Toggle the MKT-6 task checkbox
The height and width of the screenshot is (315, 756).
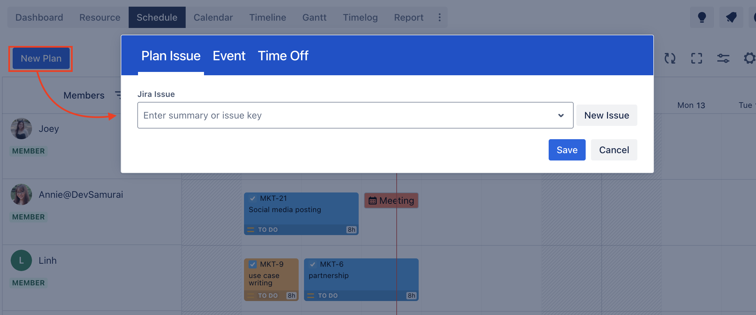click(x=313, y=264)
